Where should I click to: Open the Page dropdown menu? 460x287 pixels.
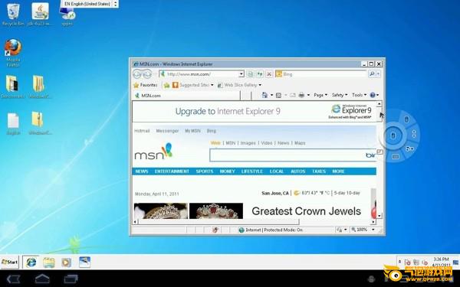pos(320,95)
